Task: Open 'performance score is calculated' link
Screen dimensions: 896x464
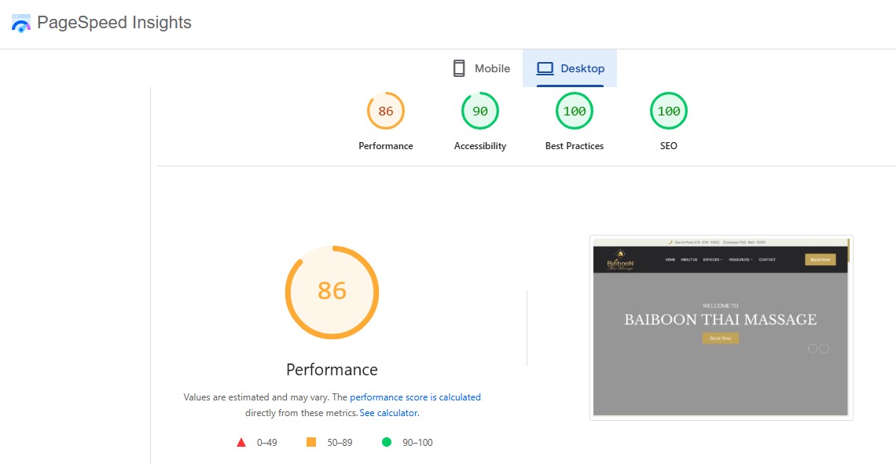Action: [x=416, y=397]
